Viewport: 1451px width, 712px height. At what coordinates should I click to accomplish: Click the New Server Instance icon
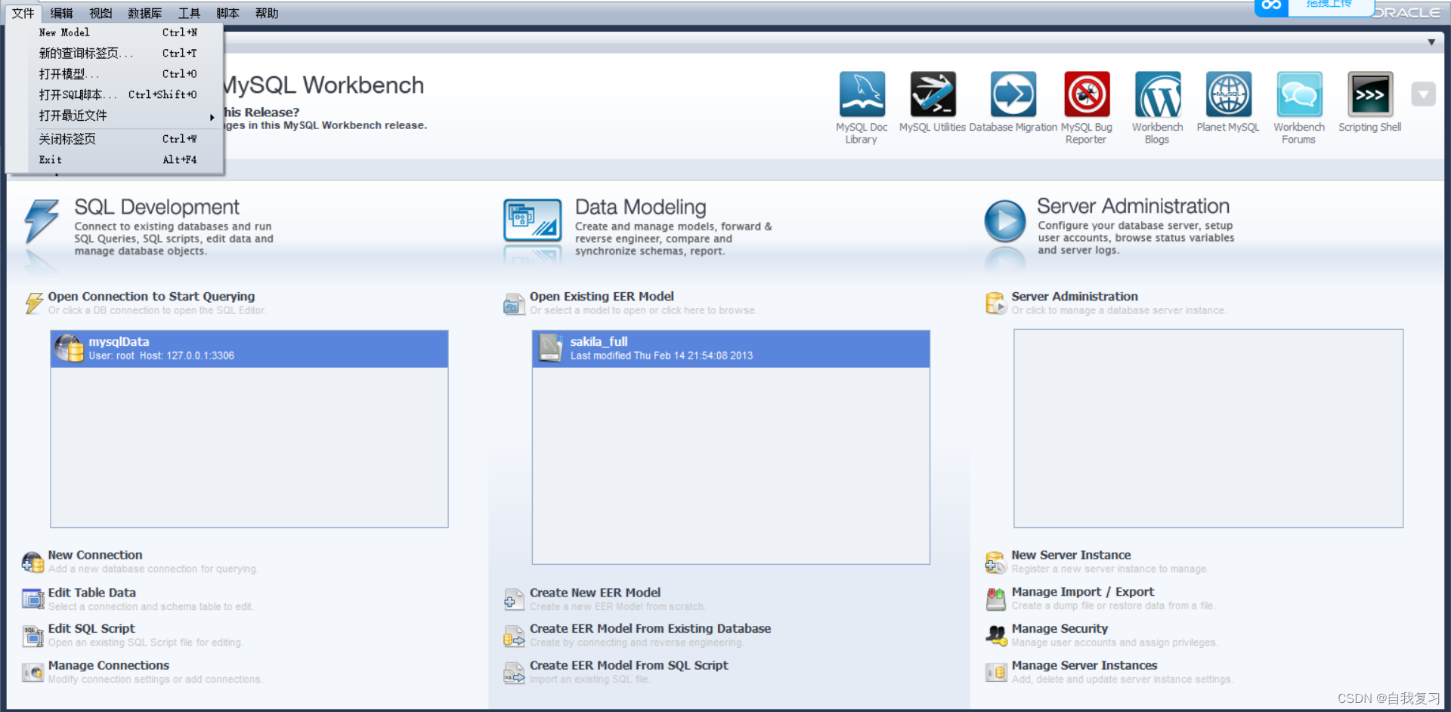[996, 562]
